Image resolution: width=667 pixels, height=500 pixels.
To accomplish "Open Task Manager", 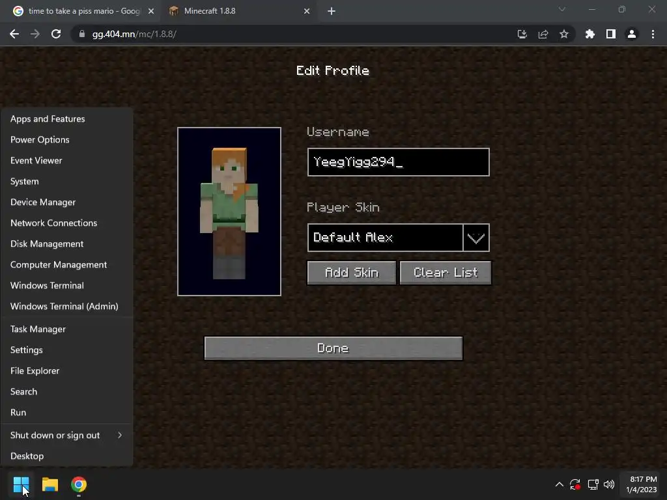I will click(67, 329).
